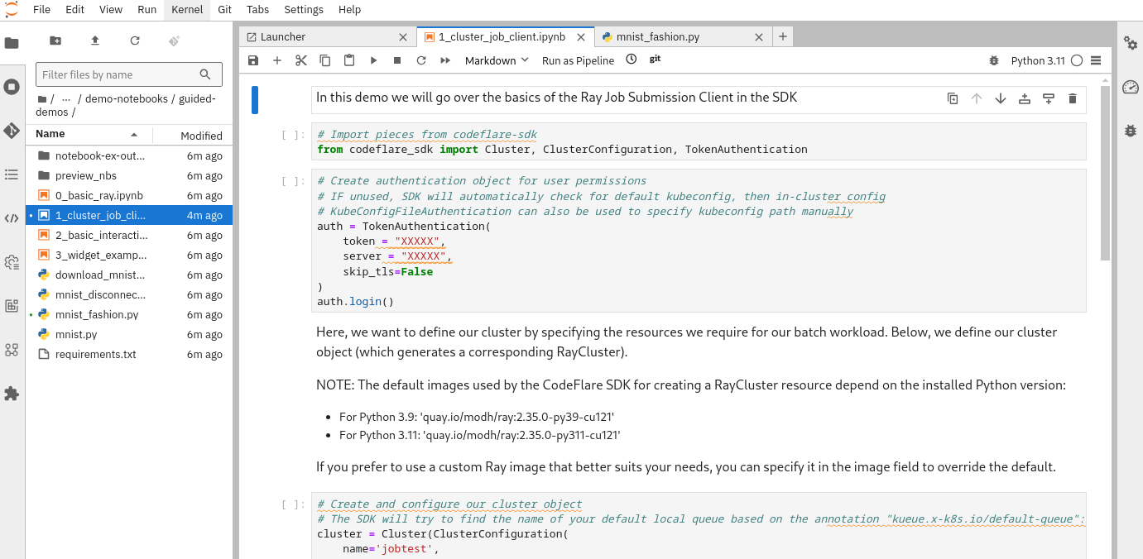
Task: Expand the collapsed breadcrumb path ellipsis
Action: pos(65,98)
